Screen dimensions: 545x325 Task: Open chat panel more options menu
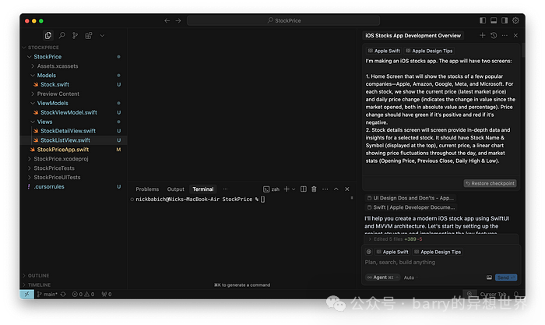click(505, 36)
